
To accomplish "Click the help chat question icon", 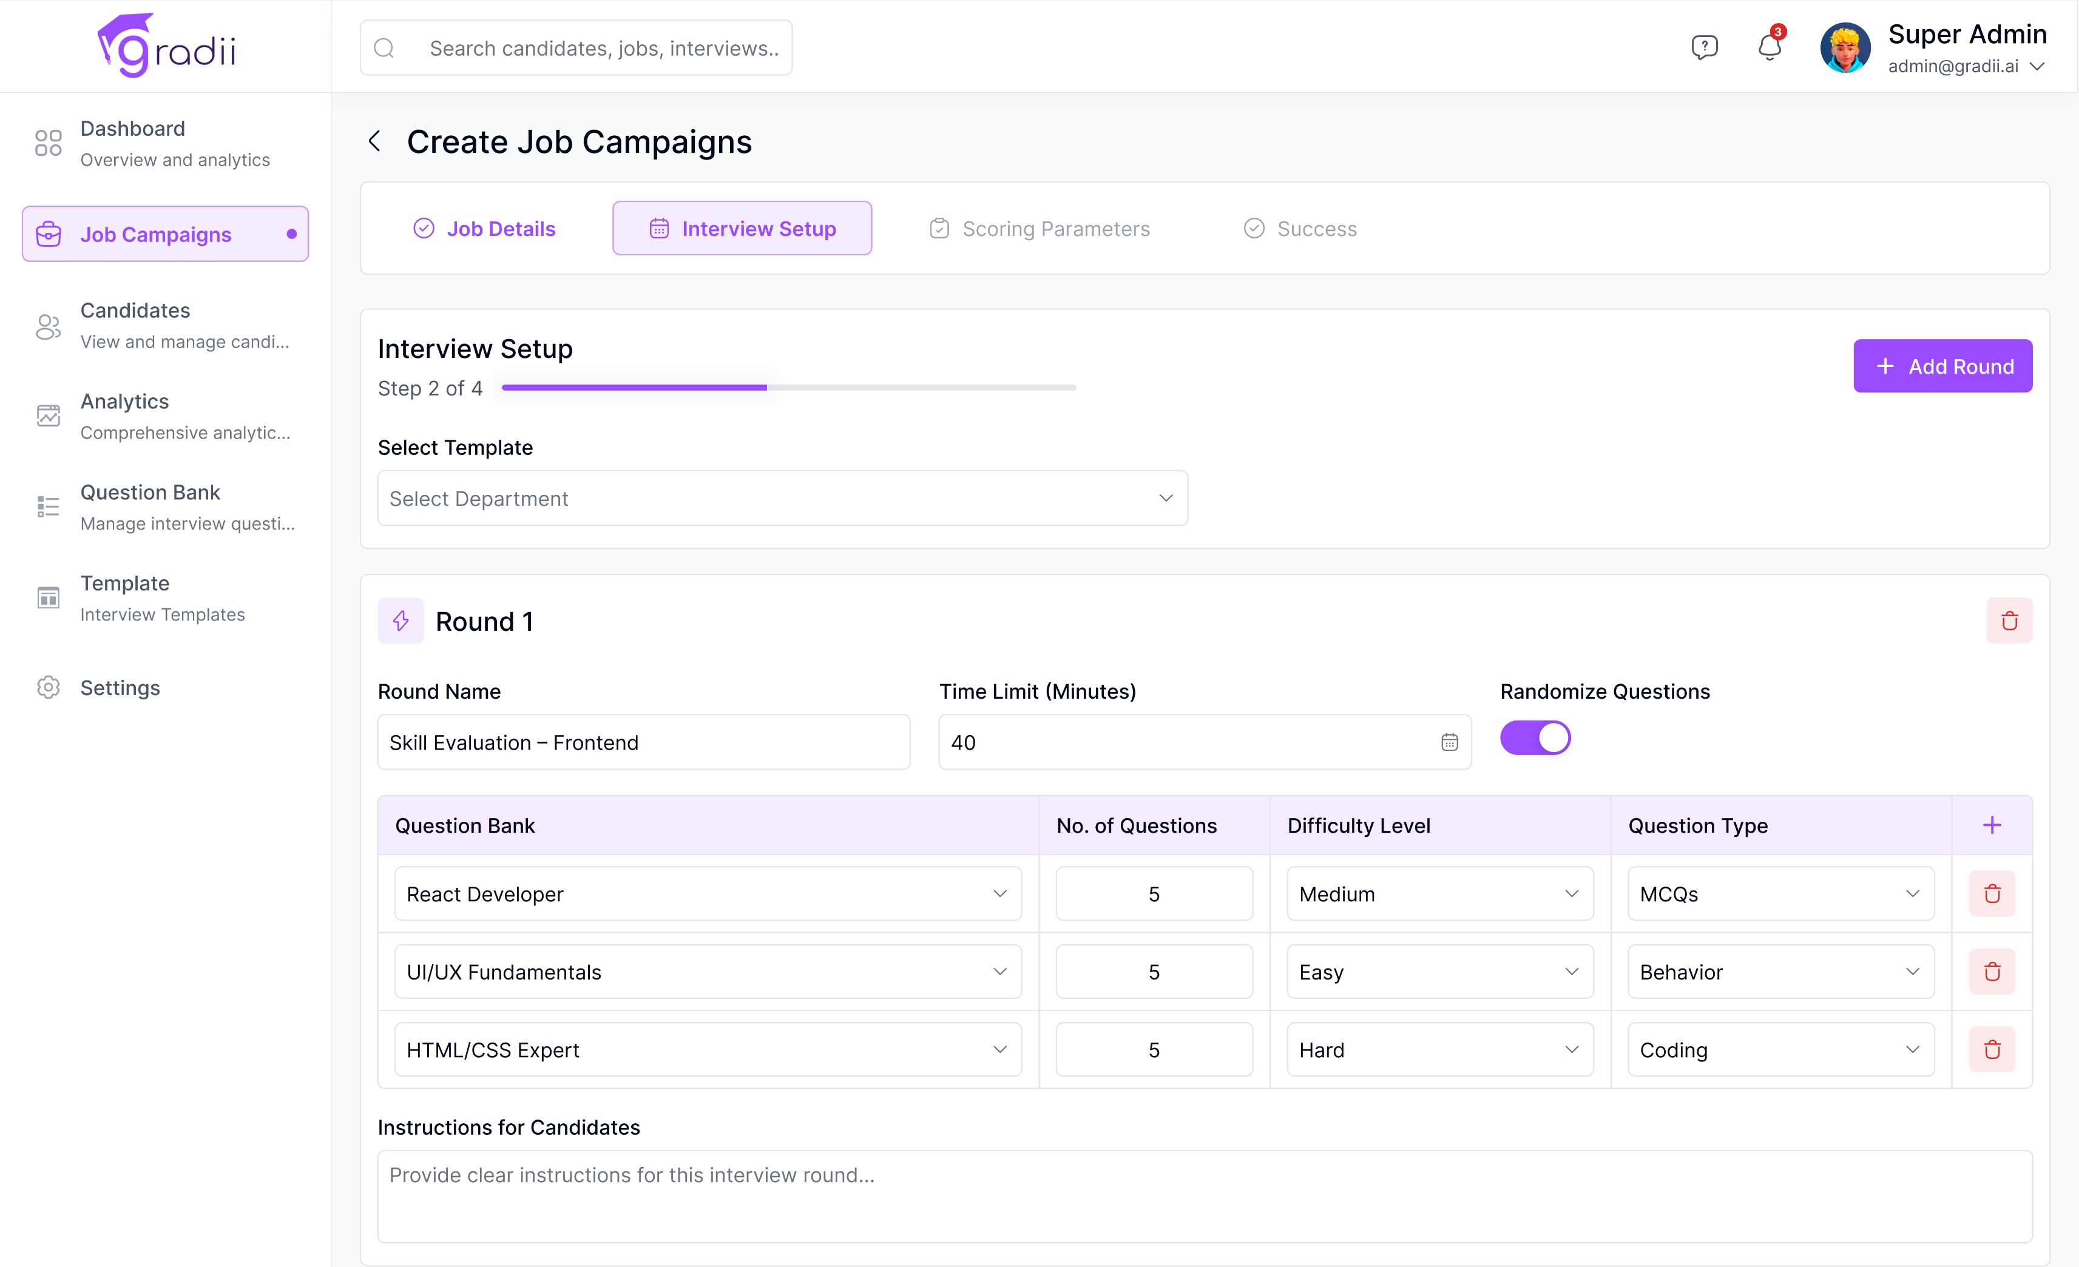I will tap(1703, 47).
